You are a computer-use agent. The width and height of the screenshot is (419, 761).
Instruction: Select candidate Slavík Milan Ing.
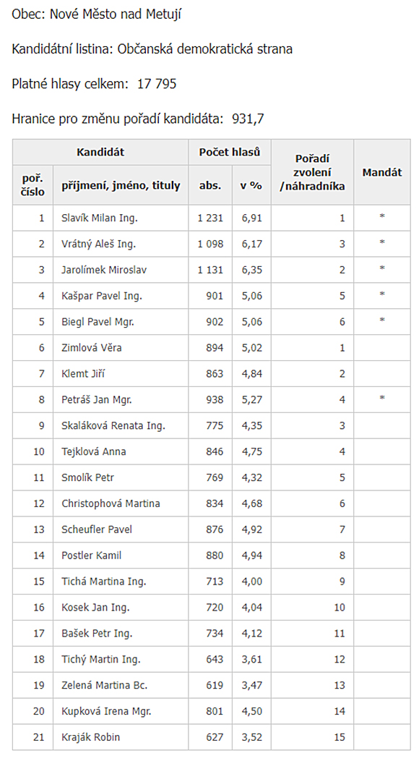tap(100, 218)
